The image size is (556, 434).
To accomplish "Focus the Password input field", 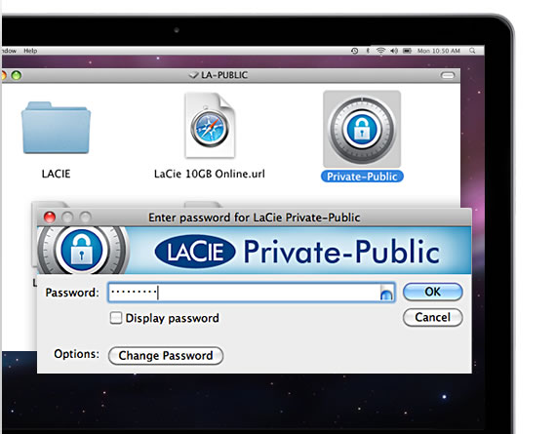I will (251, 293).
